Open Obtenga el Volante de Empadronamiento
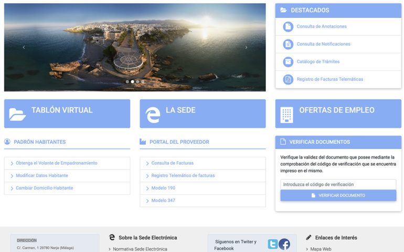This screenshot has width=404, height=252. pos(57,163)
